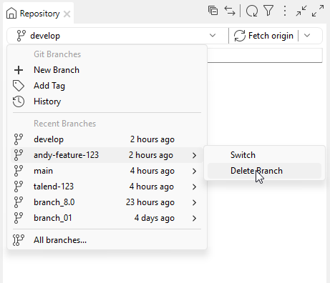Click the '23 hours ago' text
The image size is (330, 283).
click(x=150, y=202)
